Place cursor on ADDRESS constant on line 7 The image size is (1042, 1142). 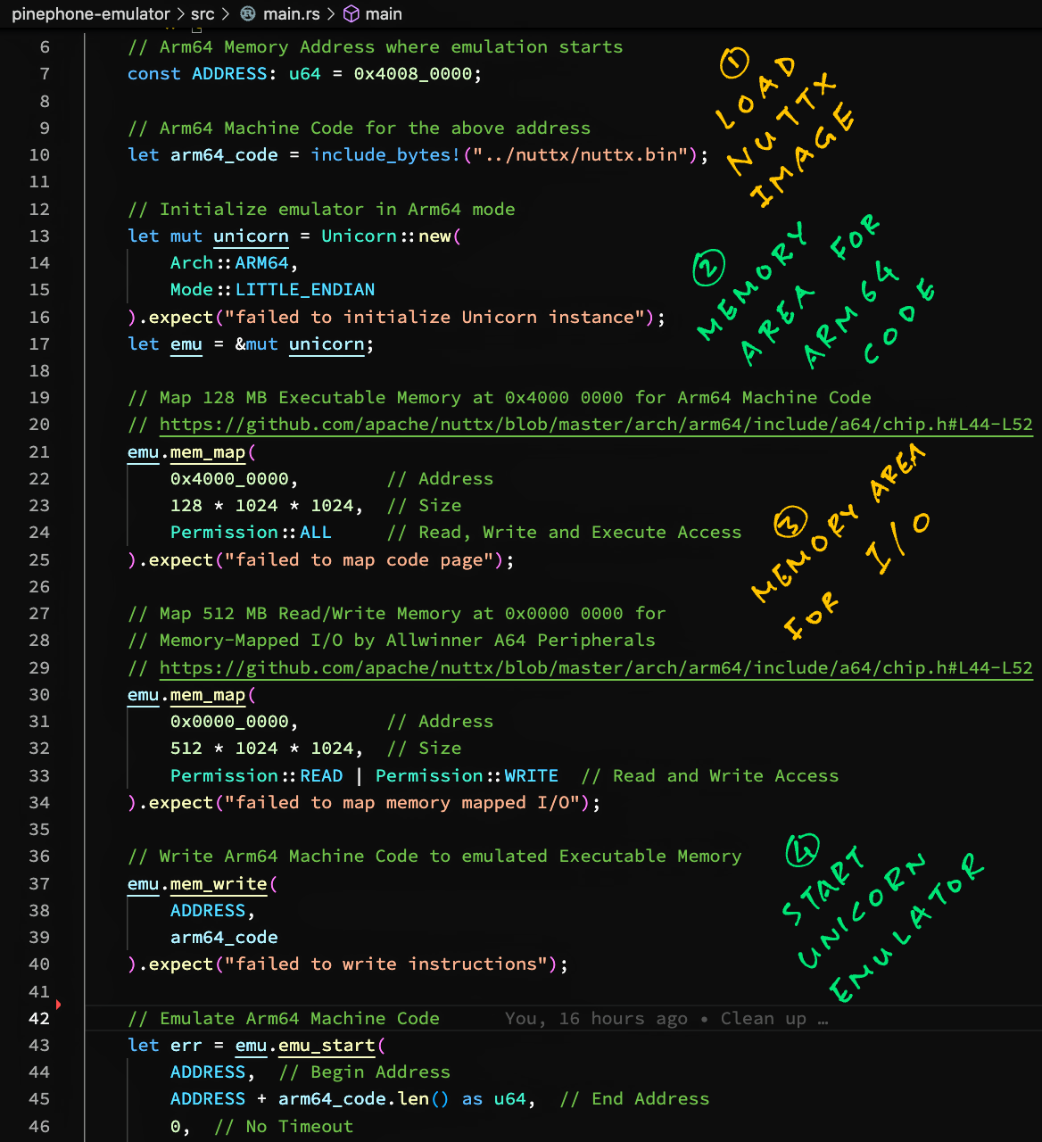point(229,74)
